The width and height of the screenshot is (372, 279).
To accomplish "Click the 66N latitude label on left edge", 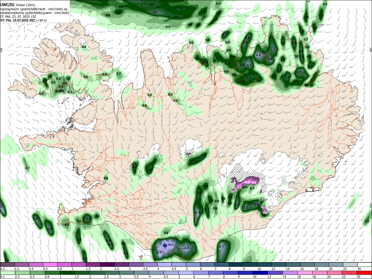I will pos(1,51).
